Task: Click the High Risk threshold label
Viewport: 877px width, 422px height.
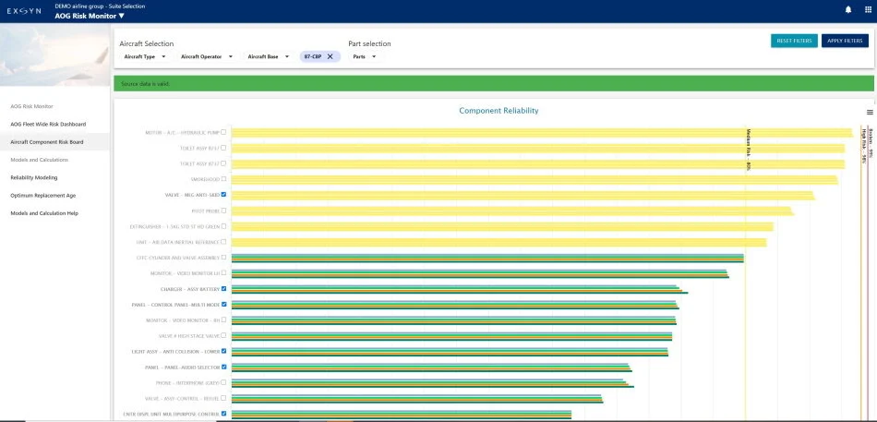Action: click(x=864, y=146)
